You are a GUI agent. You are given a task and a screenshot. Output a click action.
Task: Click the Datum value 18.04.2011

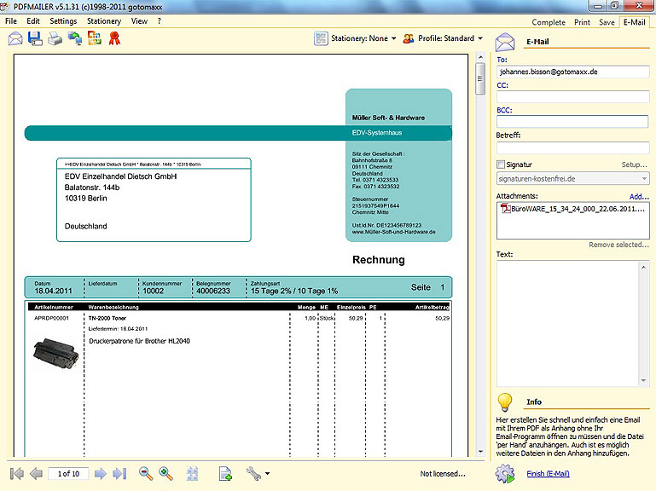pos(53,291)
